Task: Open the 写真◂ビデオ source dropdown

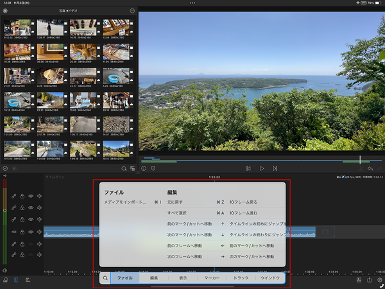Action: pos(67,11)
